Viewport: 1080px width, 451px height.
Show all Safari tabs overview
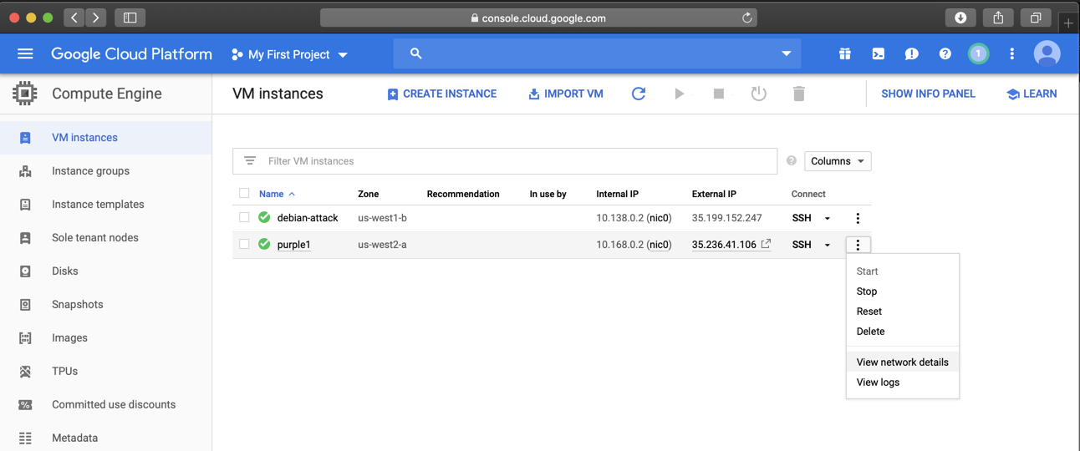[1036, 18]
